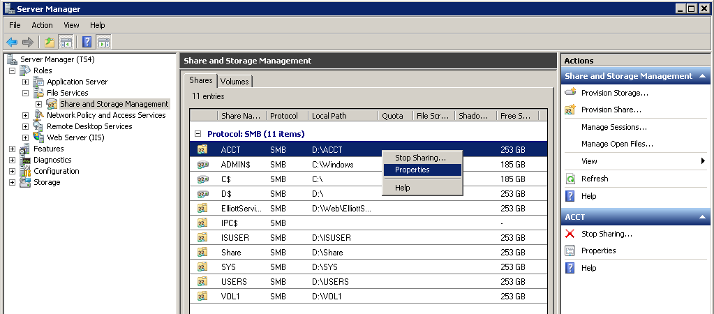This screenshot has width=714, height=314.
Task: Sort by Protocol column header
Action: tap(288, 116)
